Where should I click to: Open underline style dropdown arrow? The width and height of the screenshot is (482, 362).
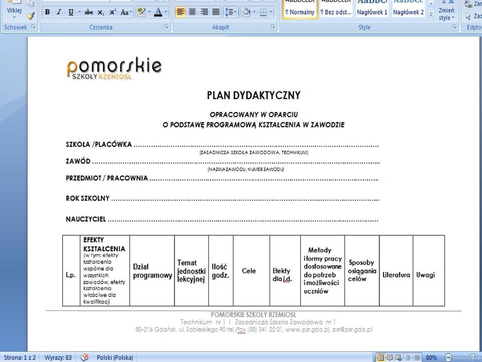[x=79, y=12]
